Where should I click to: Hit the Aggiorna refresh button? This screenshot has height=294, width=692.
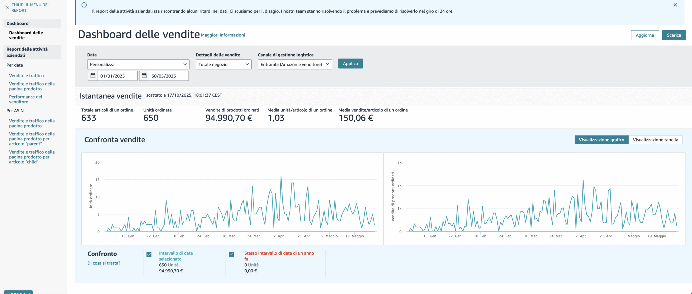pyautogui.click(x=645, y=35)
